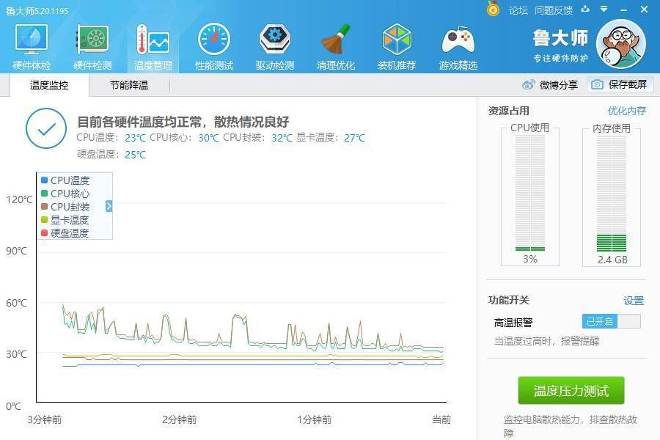Click the 硬盘温度 25℃ reading
Screen dimensions: 660x440
[x=111, y=155]
